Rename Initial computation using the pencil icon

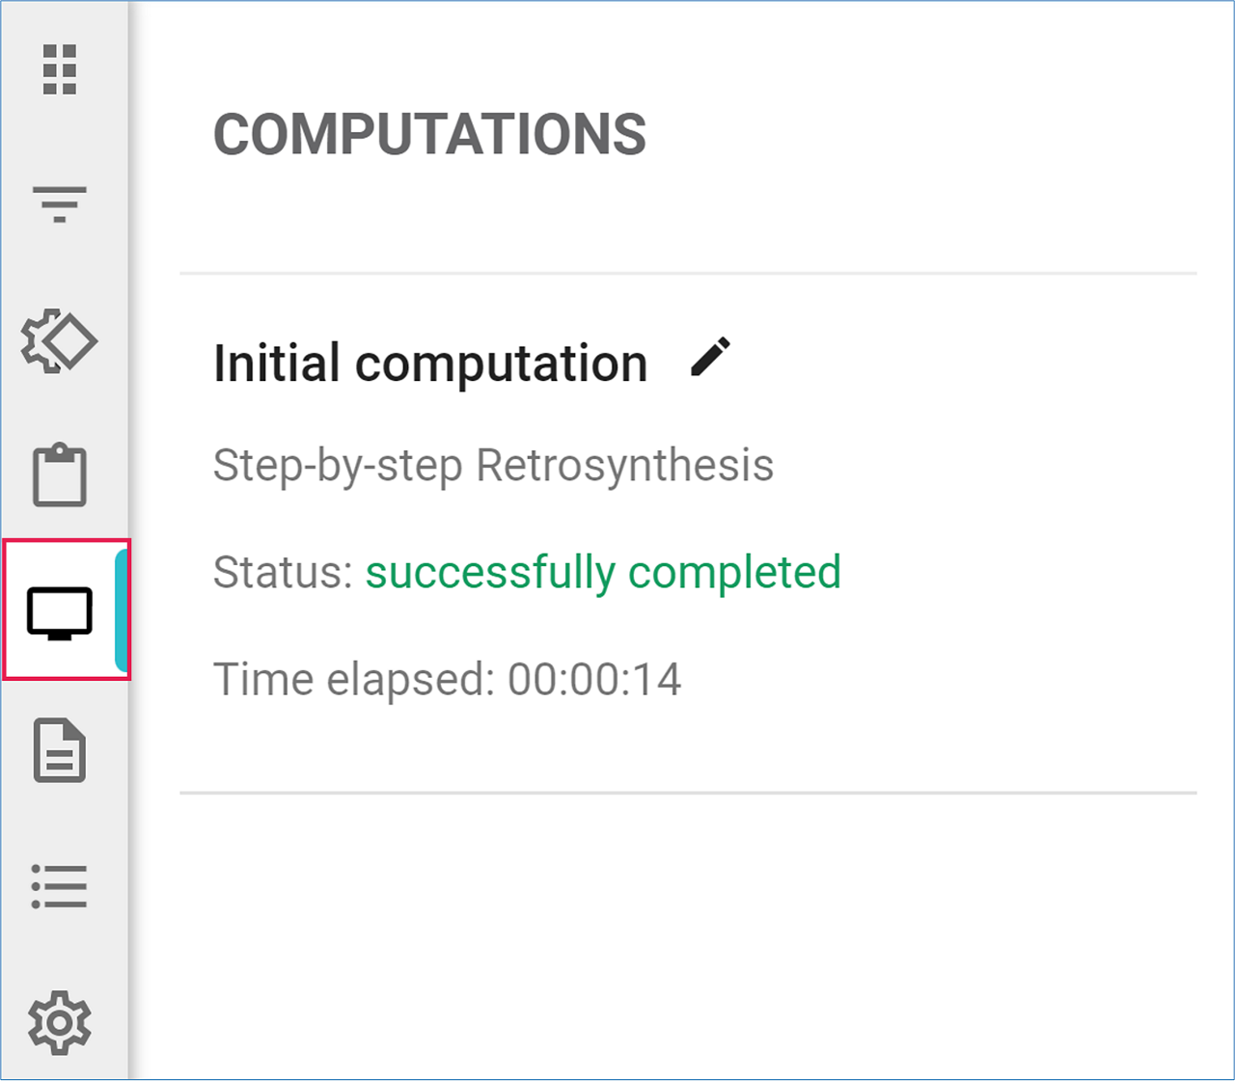711,358
